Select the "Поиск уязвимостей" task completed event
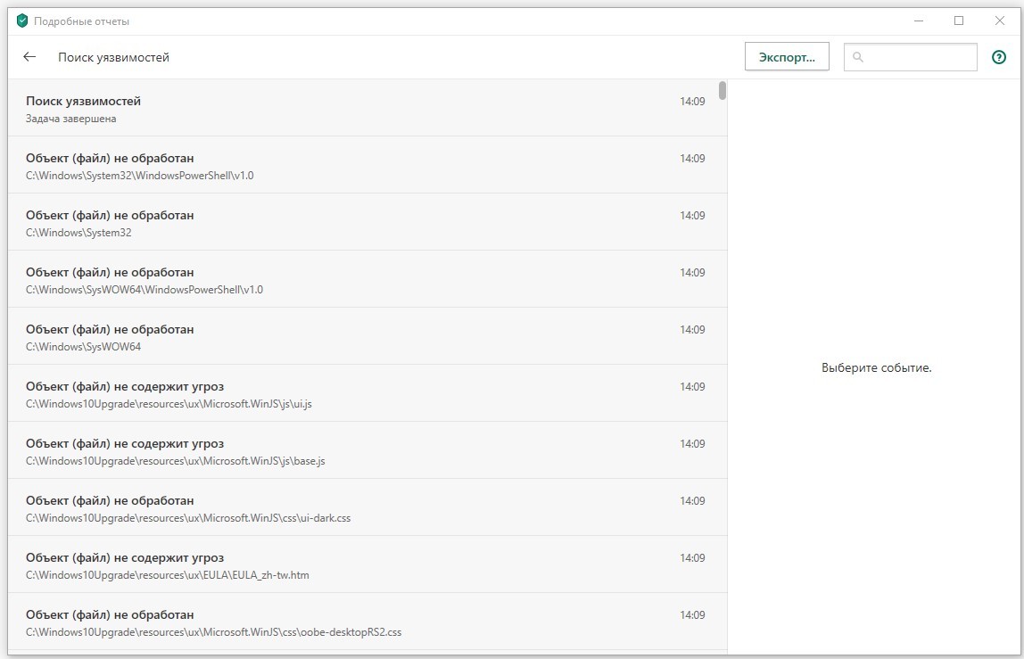The image size is (1024, 659). pyautogui.click(x=366, y=109)
